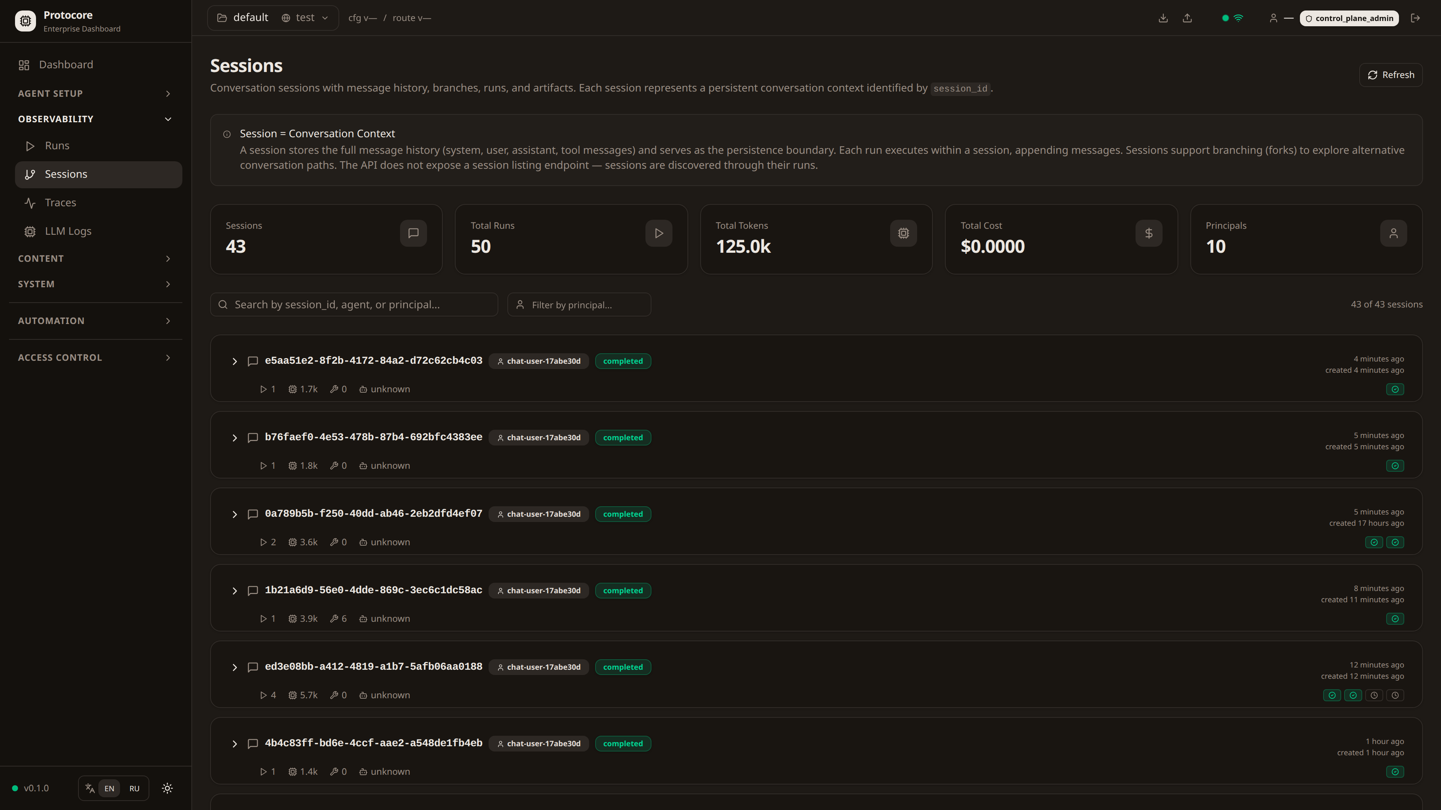Click the download icon in the top bar
Screen dimensions: 1441x810
click(1163, 18)
